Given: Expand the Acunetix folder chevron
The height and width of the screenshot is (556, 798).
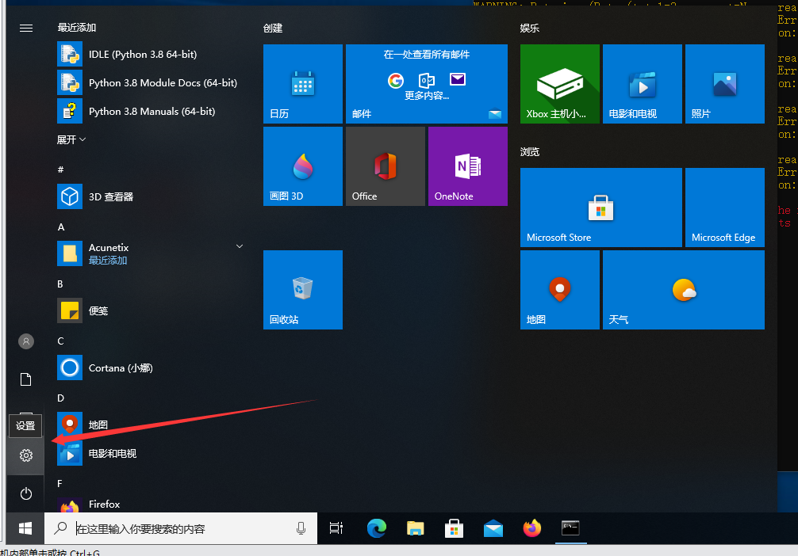Looking at the screenshot, I should pos(240,247).
